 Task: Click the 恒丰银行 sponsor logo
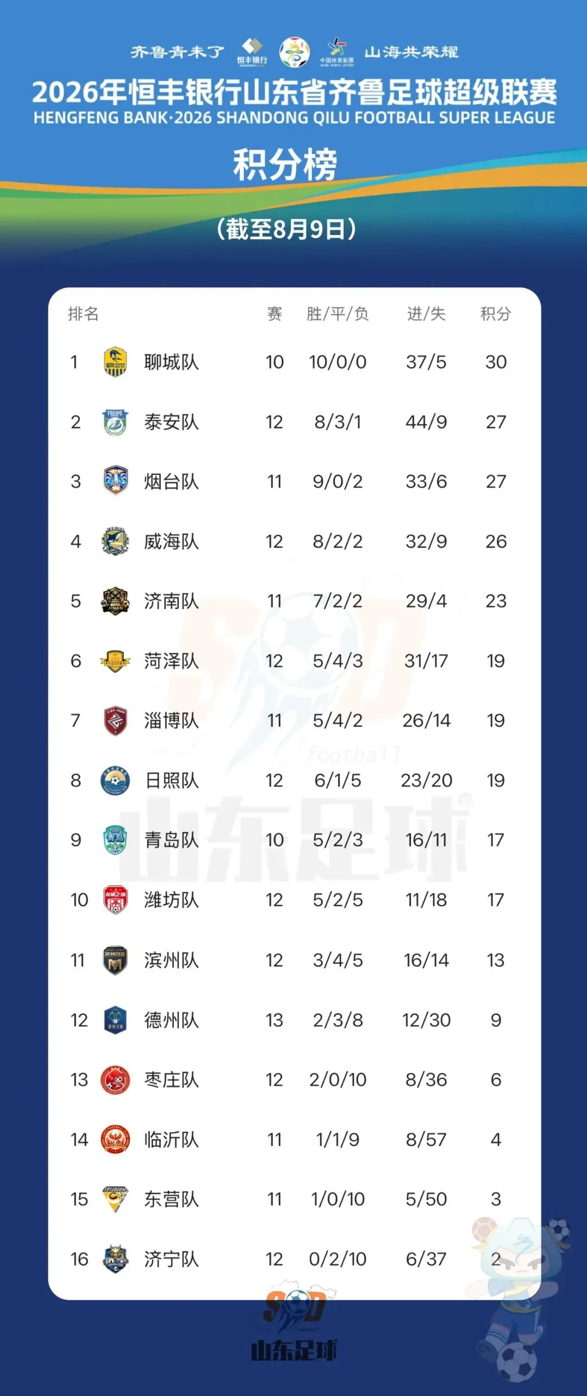pos(252,52)
